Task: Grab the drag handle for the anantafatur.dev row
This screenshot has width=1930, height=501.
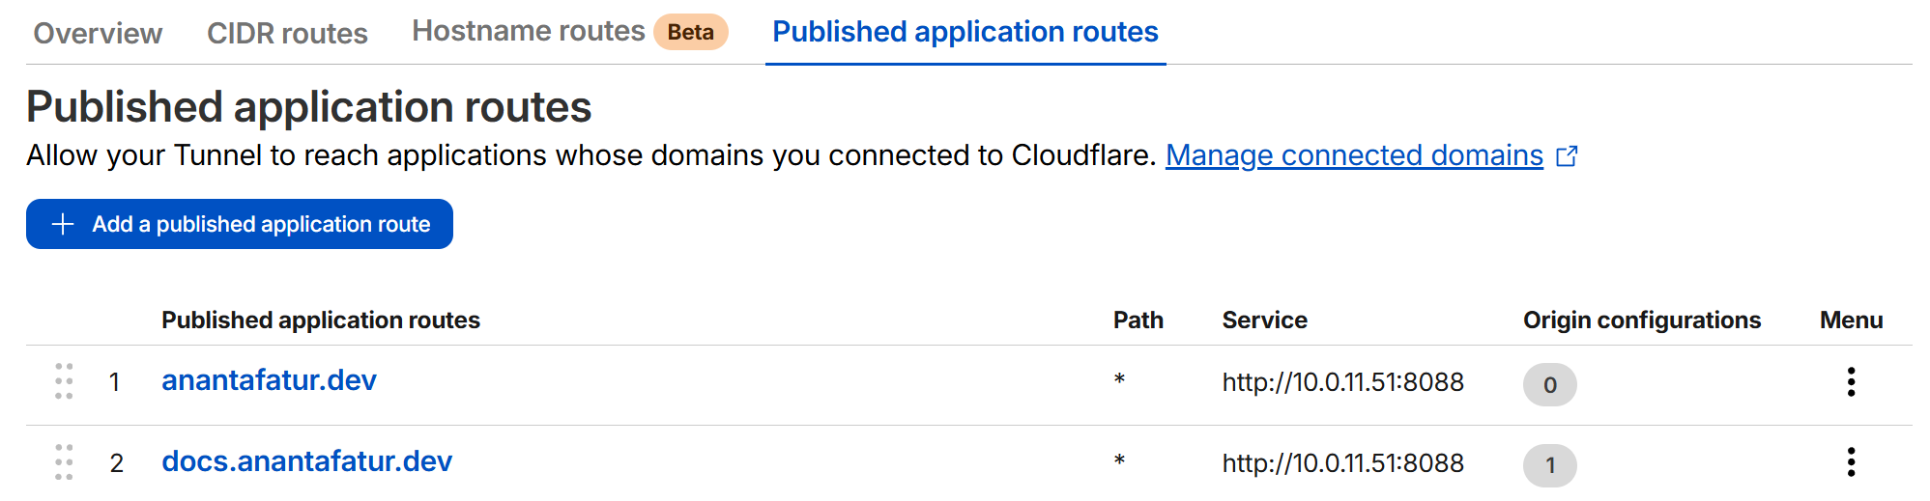Action: coord(64,381)
